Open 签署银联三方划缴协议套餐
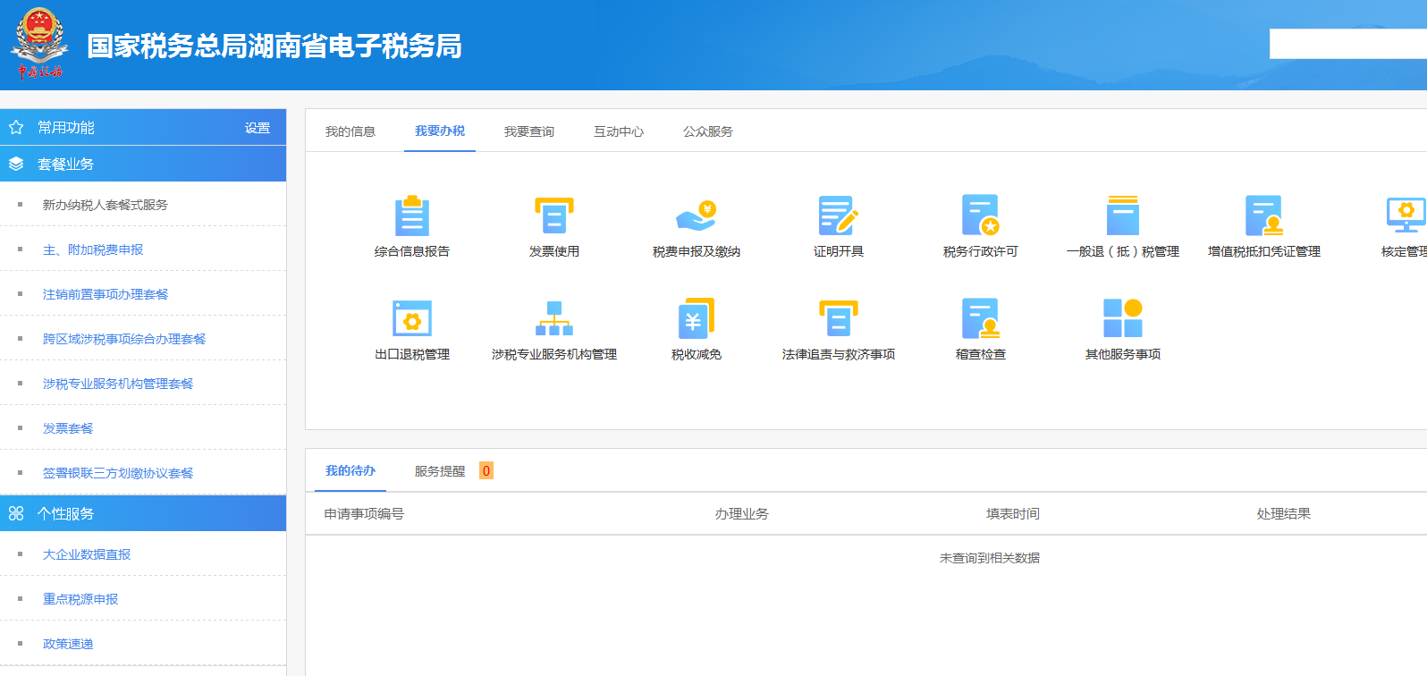Viewport: 1427px width, 676px height. click(118, 473)
